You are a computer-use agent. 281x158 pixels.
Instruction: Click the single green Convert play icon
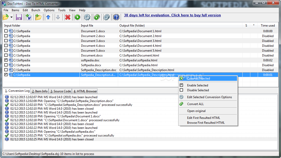coord(77,17)
